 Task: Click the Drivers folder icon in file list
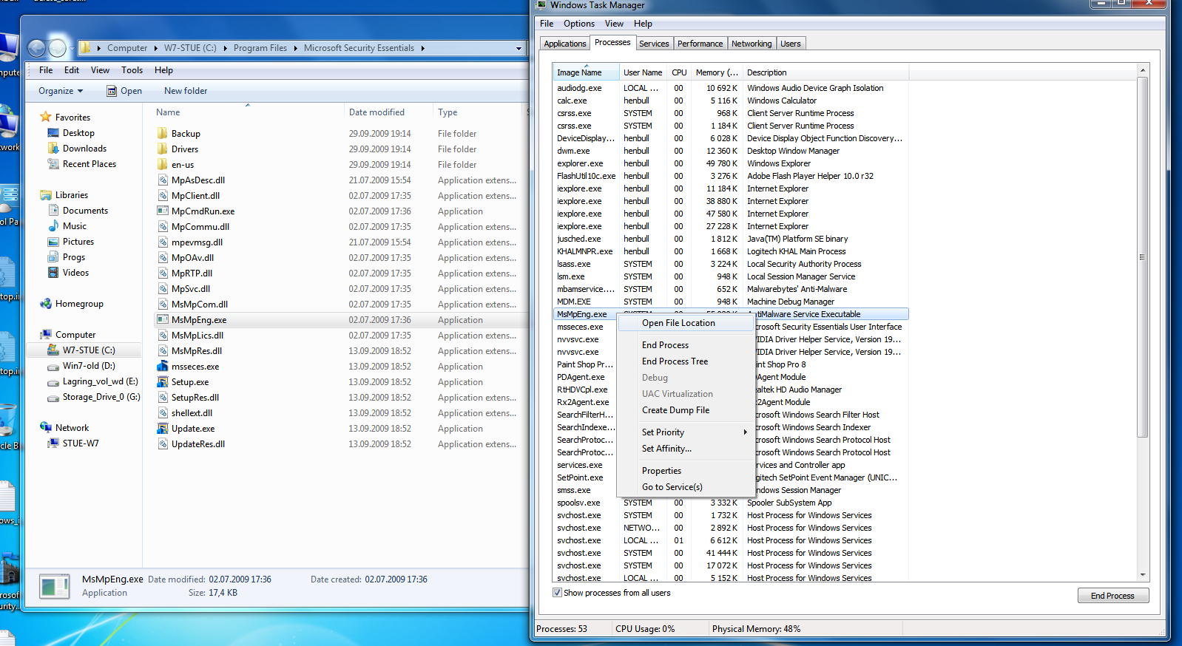(163, 149)
